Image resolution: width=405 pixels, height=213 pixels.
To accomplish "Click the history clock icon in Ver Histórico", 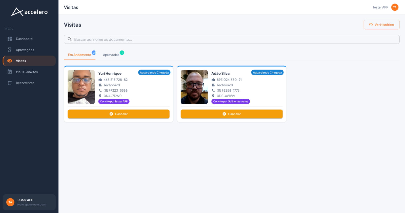I will point(371,25).
